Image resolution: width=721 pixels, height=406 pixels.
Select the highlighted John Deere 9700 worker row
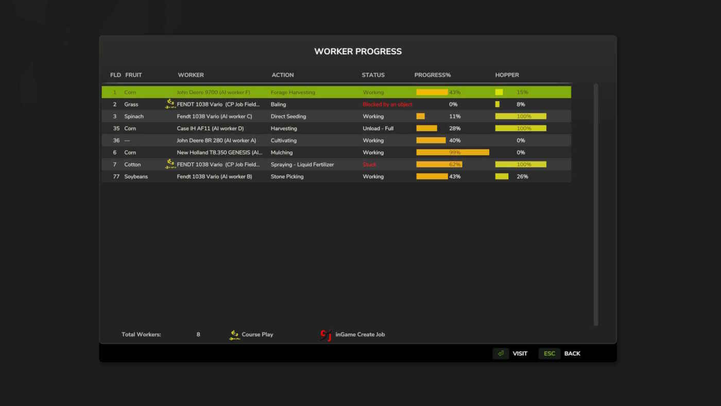point(336,92)
